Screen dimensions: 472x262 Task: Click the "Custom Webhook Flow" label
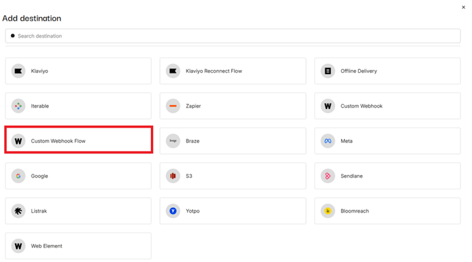point(58,141)
